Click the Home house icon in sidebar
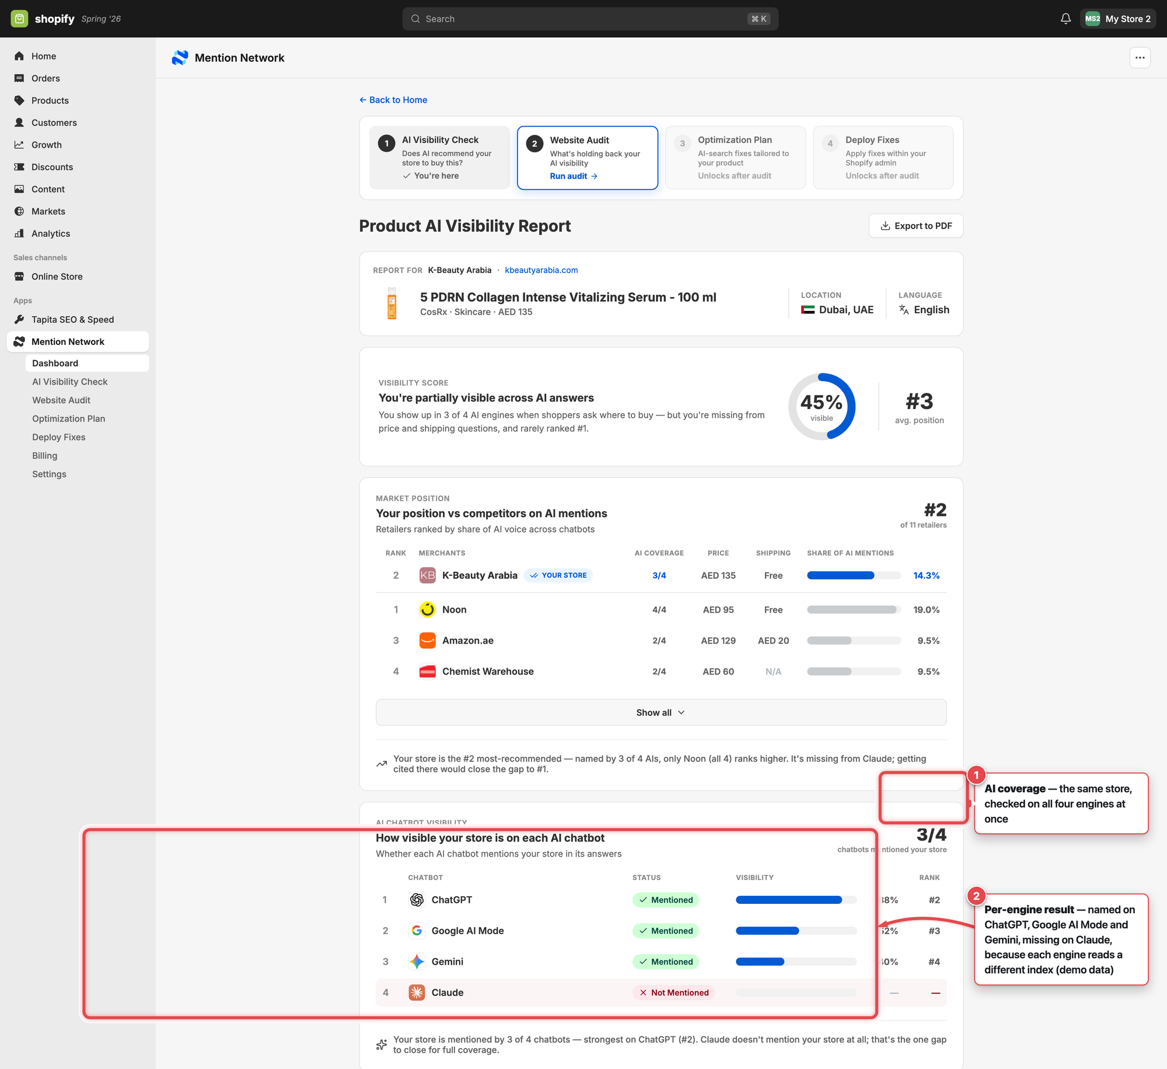The height and width of the screenshot is (1069, 1167). coord(19,56)
